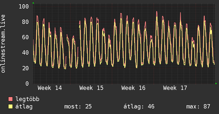
Task: Click the 'Week 14' axis label
Action: (x=50, y=88)
